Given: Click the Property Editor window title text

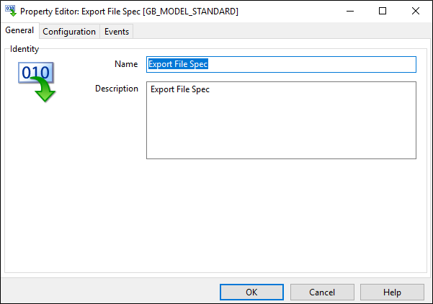Looking at the screenshot, I should [x=129, y=12].
